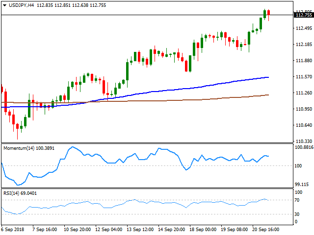This screenshot has height=235, width=314.
Task: Click the 110.950 price scale label
Action: [x=304, y=109]
